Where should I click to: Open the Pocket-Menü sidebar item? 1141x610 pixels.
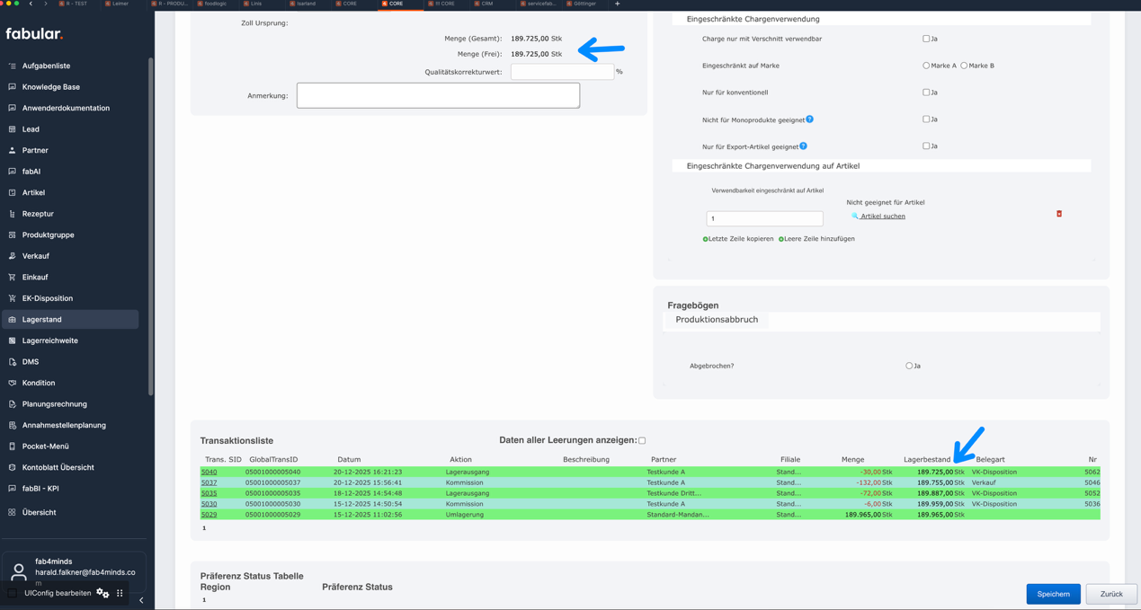47,446
